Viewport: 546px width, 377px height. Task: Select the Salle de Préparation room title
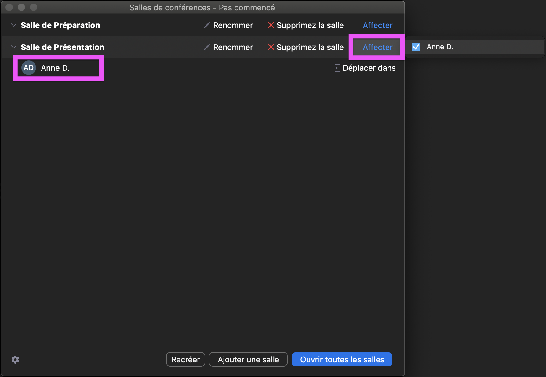(x=60, y=25)
